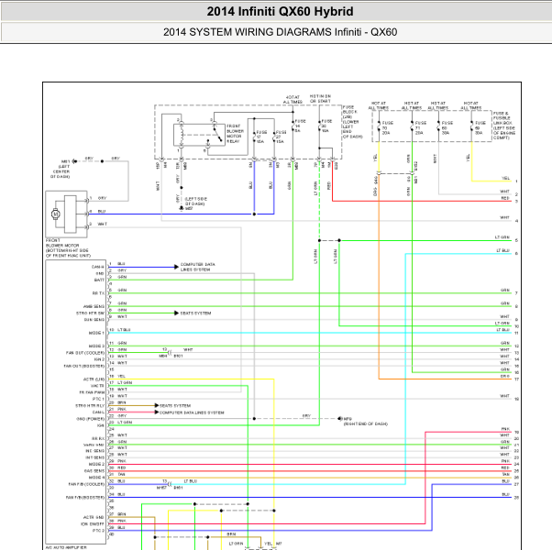The image size is (552, 550).
Task: Select the 'FAN OUT (BOOSTER)' pin label
Action: tap(83, 366)
